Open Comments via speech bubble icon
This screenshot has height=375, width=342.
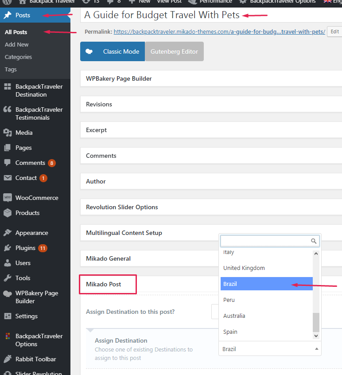8,163
